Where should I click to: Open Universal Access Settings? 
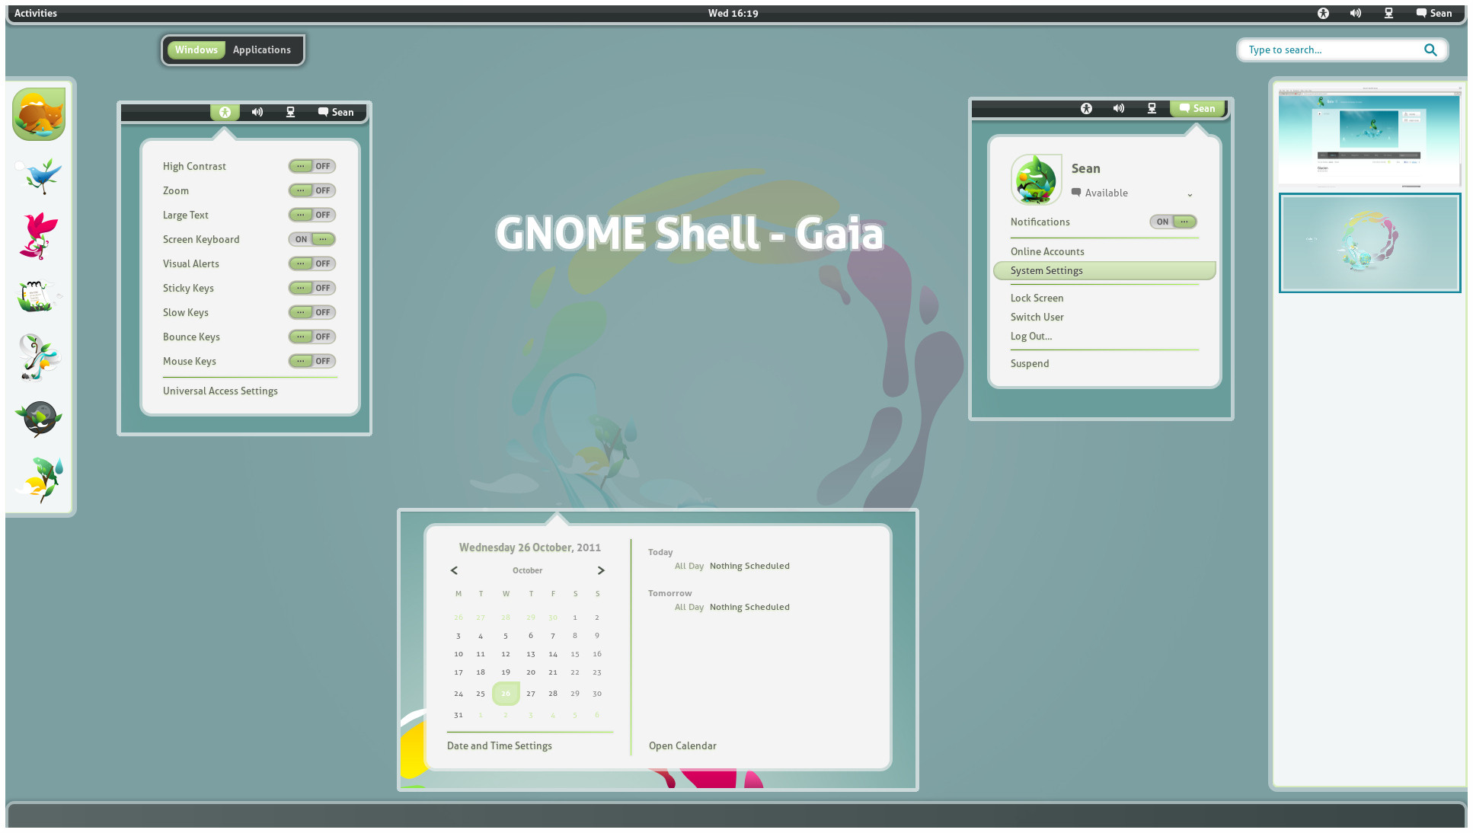220,391
